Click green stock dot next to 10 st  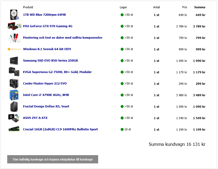click(x=122, y=129)
